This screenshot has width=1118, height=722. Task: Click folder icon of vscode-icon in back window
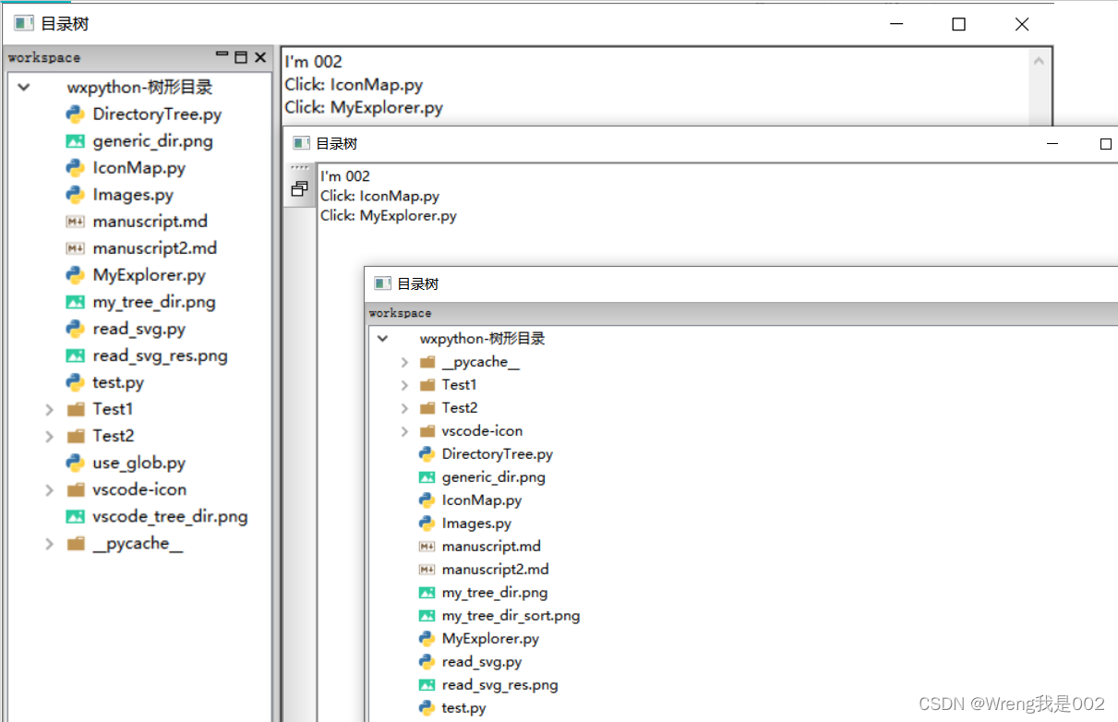(76, 489)
